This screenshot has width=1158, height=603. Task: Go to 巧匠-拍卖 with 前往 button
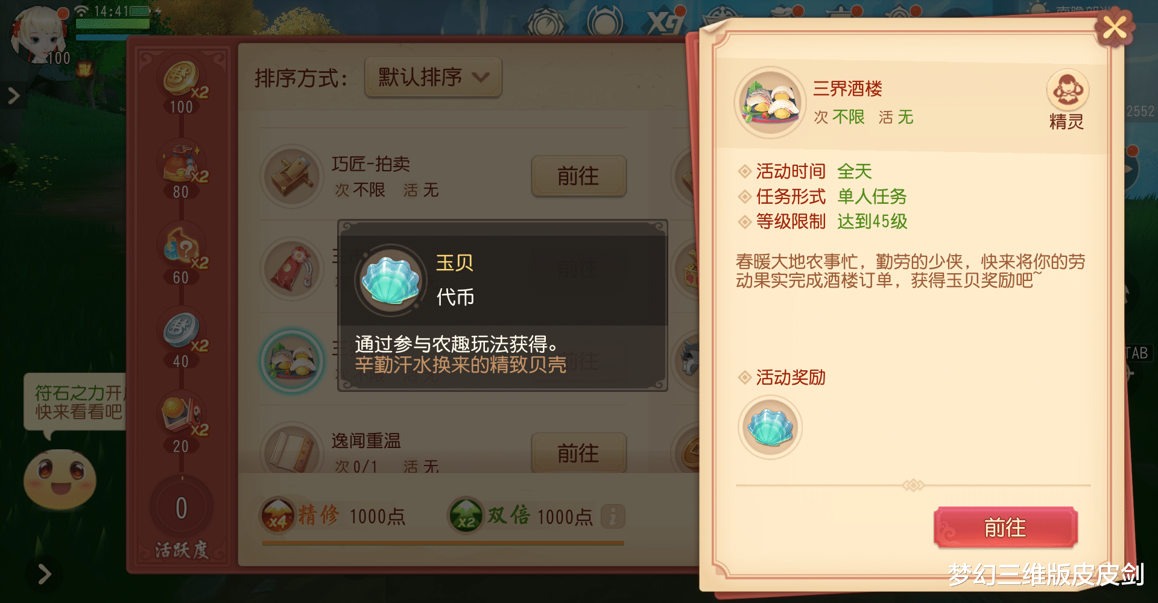pos(578,176)
